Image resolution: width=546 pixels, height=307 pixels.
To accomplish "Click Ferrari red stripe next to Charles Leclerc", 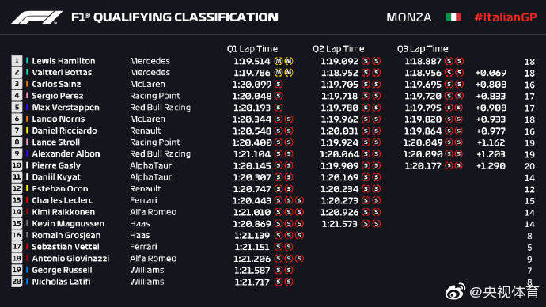I will click(27, 200).
